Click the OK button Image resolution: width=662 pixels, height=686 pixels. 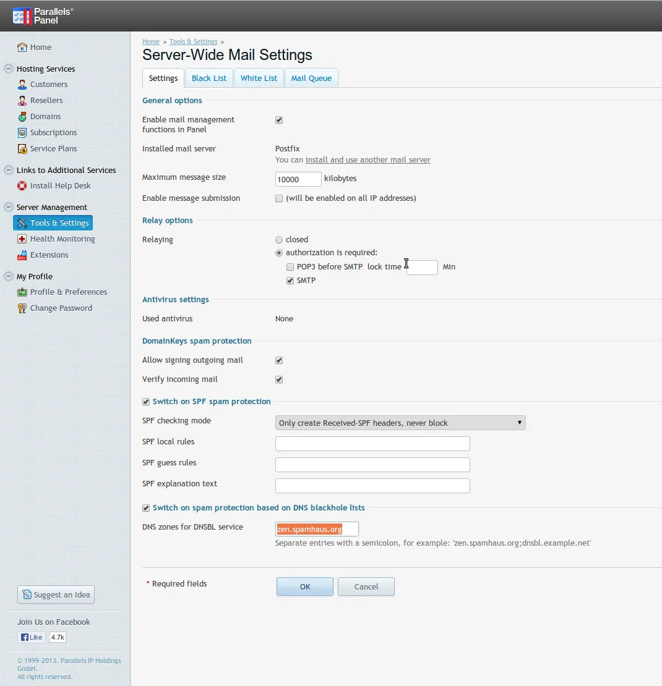305,586
